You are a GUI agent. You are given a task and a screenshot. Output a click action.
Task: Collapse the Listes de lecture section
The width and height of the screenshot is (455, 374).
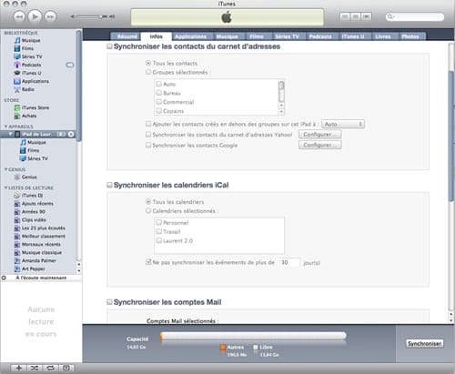5,187
